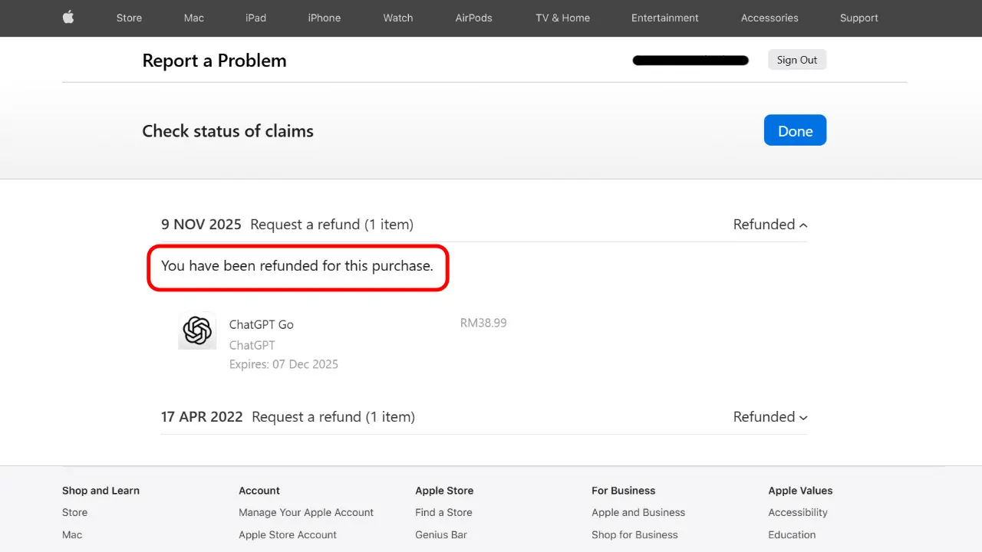
Task: Open the Accessories menu
Action: (x=769, y=18)
